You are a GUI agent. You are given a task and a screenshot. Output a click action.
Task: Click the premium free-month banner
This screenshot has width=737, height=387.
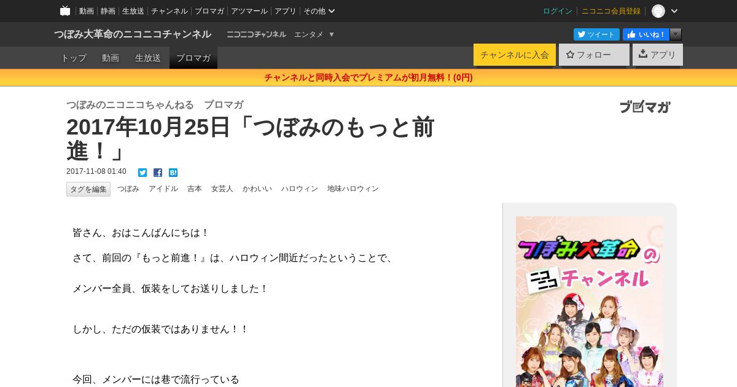(368, 77)
